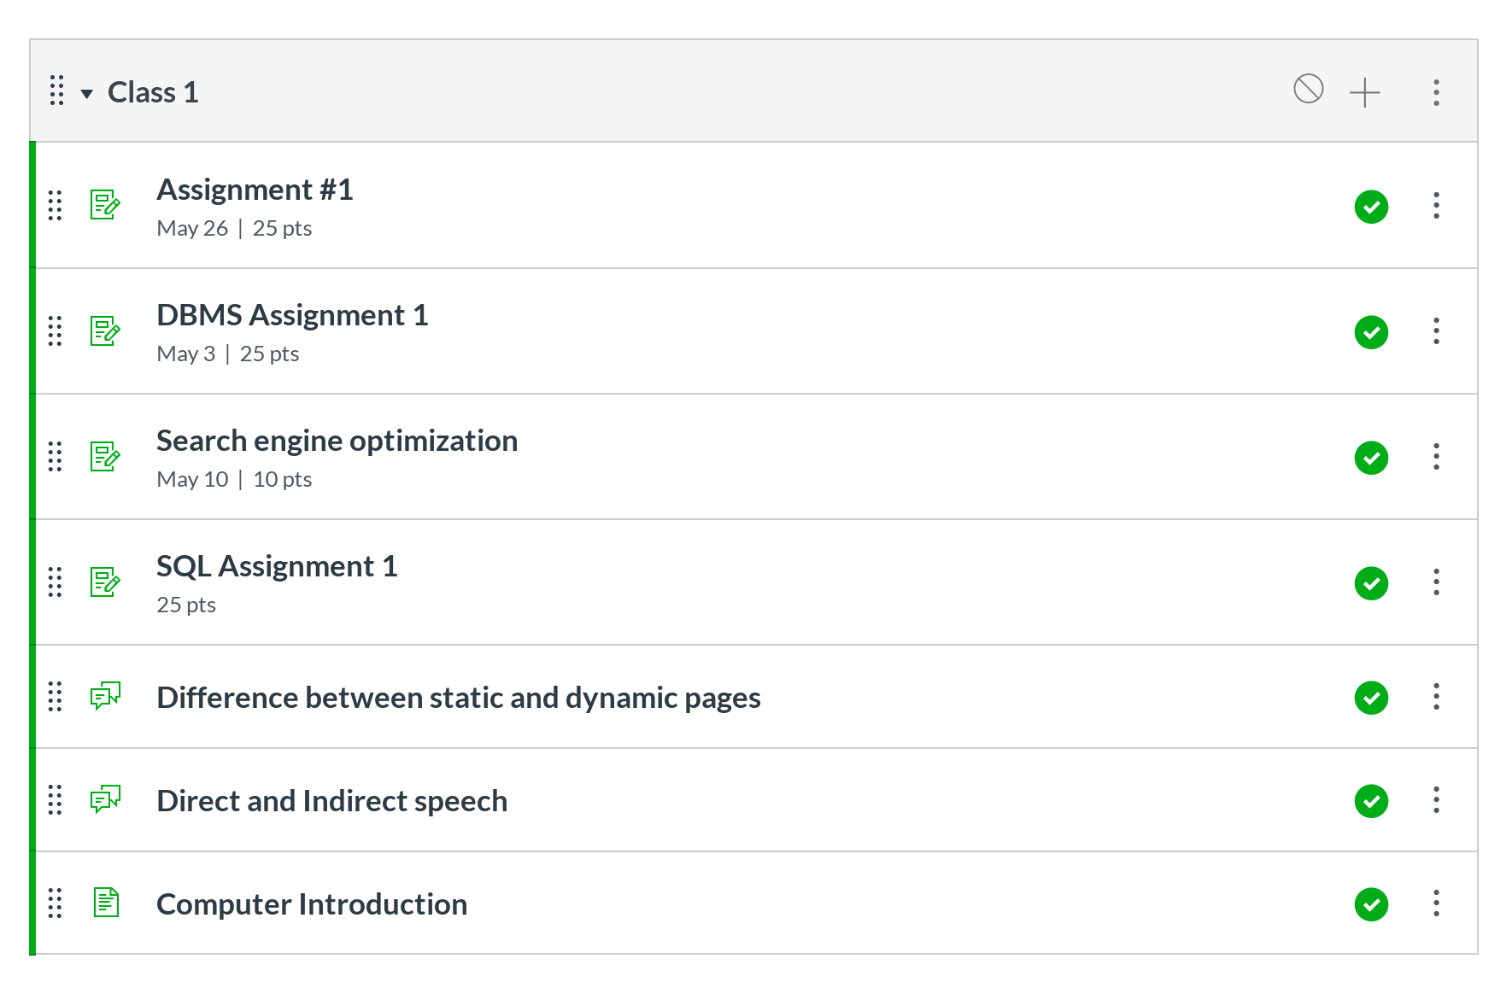This screenshot has height=994, width=1512.
Task: Click the assignment icon next to SQL Assignment 1
Action: pos(105,582)
